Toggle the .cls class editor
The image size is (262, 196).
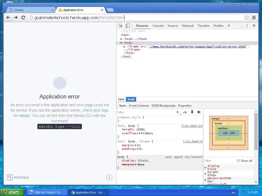point(185,112)
